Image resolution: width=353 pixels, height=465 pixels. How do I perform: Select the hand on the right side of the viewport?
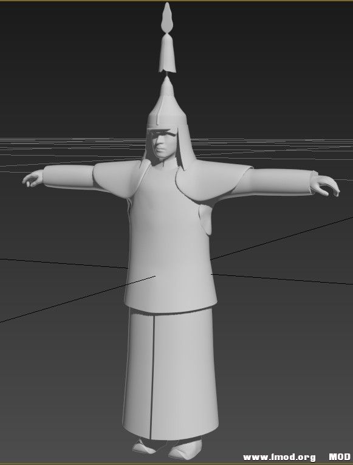click(325, 185)
